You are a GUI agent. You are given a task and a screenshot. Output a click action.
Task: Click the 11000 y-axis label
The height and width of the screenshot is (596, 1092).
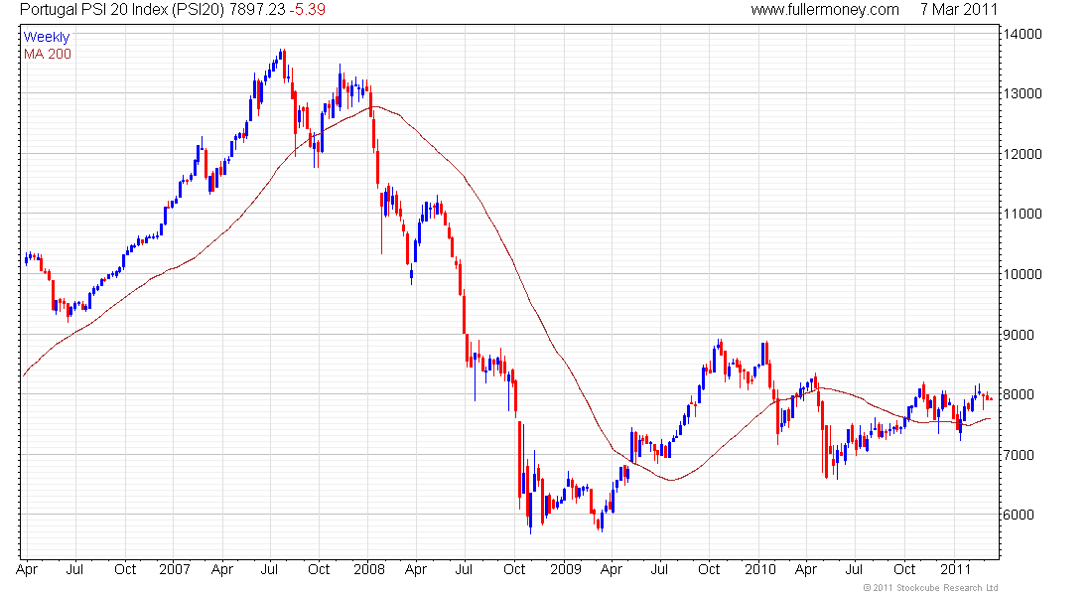pyautogui.click(x=1023, y=214)
